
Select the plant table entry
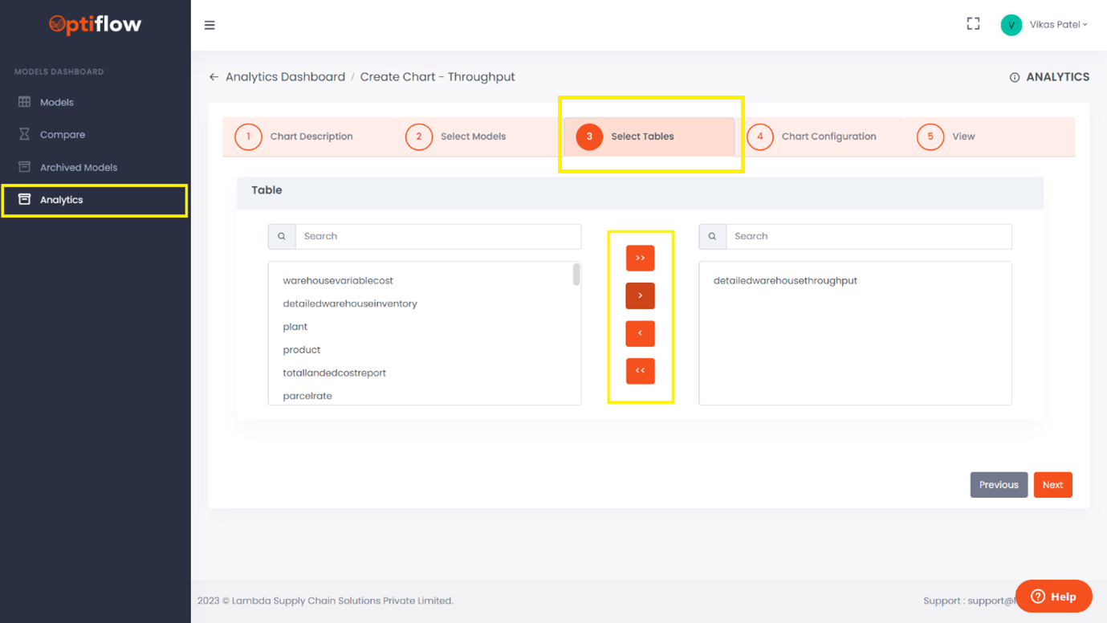coord(295,326)
